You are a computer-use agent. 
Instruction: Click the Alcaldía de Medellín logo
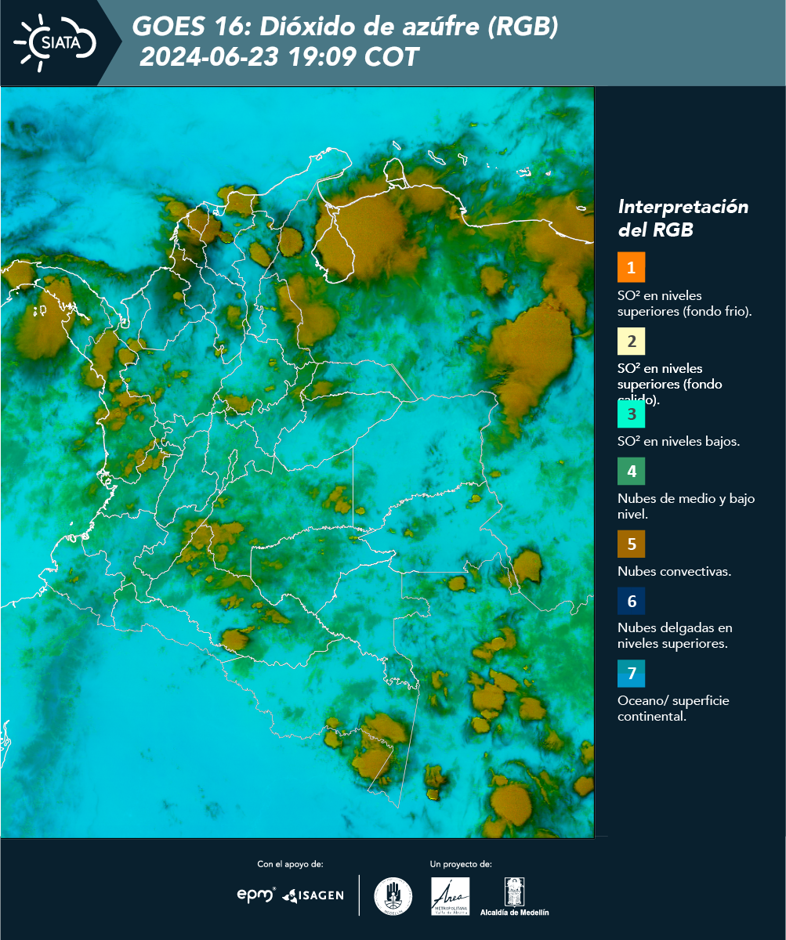point(515,896)
